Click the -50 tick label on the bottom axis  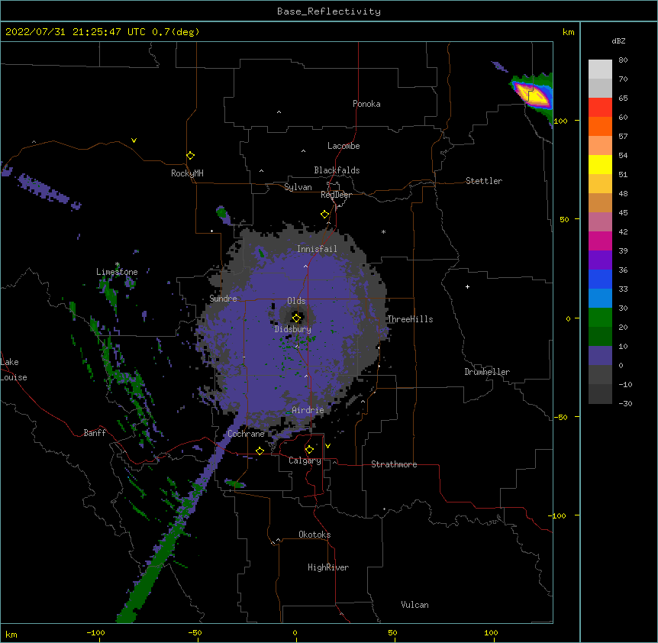point(195,632)
